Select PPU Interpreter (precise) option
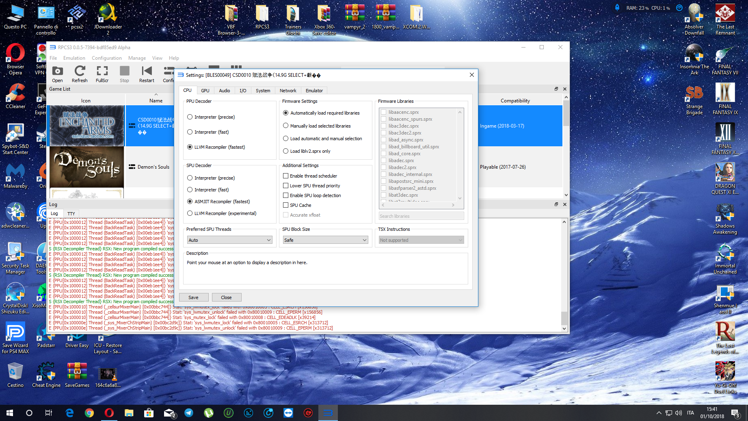 click(x=211, y=117)
